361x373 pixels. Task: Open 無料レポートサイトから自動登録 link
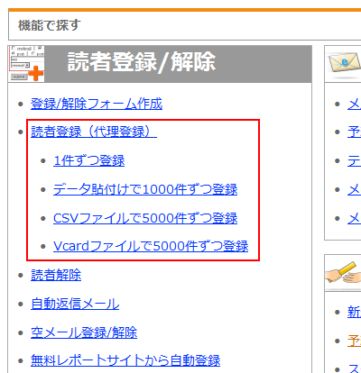[x=125, y=360]
